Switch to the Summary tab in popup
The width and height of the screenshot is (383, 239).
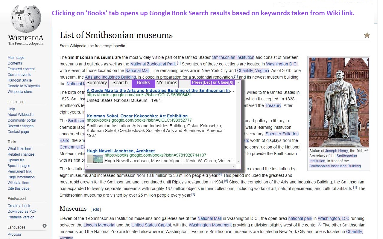click(x=97, y=83)
